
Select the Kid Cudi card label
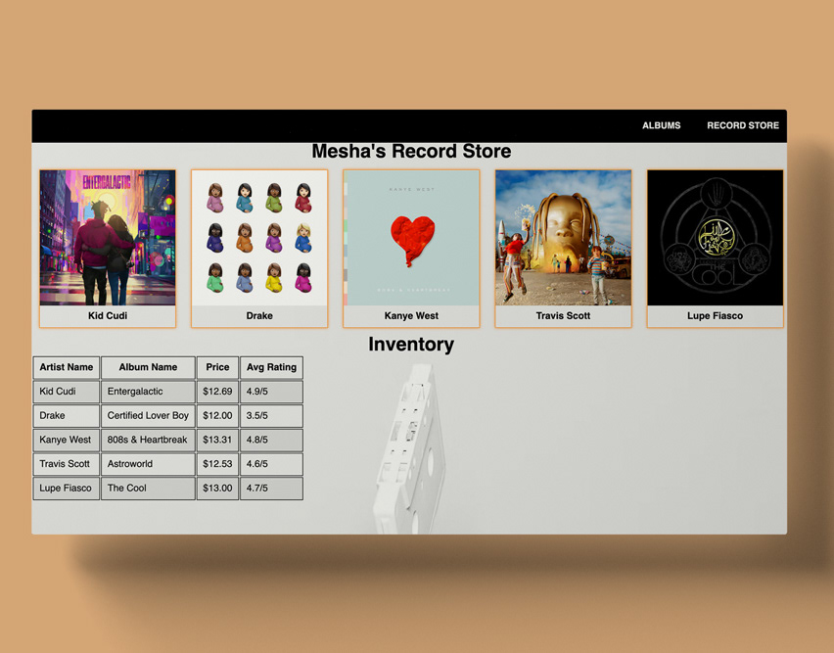108,316
